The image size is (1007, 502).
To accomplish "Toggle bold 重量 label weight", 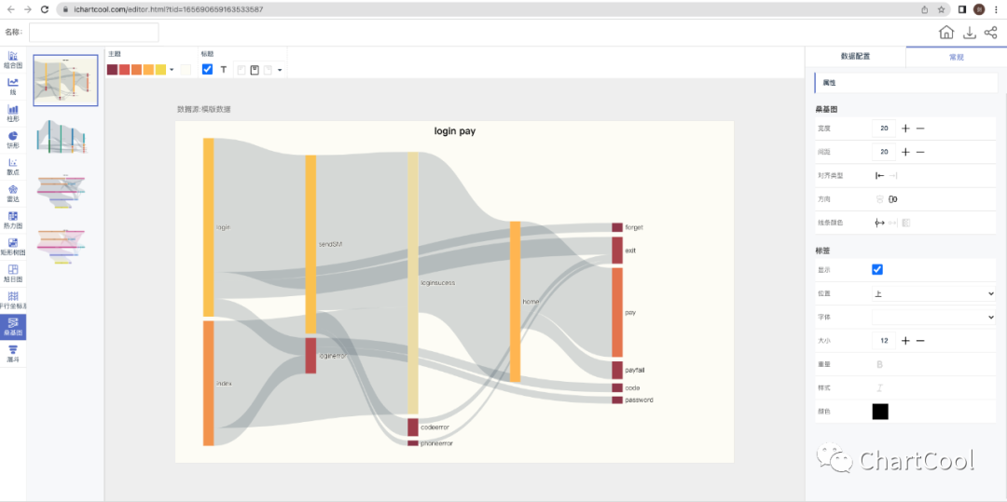I will (877, 364).
